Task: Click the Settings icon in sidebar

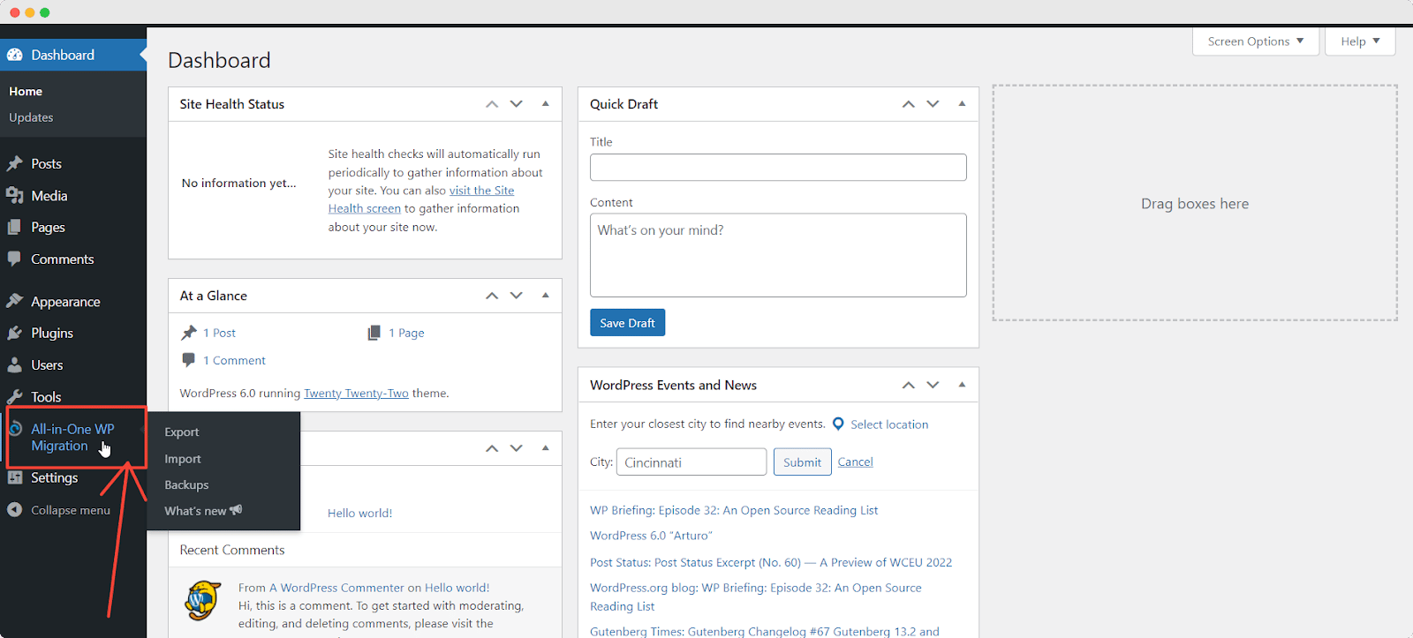Action: pyautogui.click(x=14, y=477)
